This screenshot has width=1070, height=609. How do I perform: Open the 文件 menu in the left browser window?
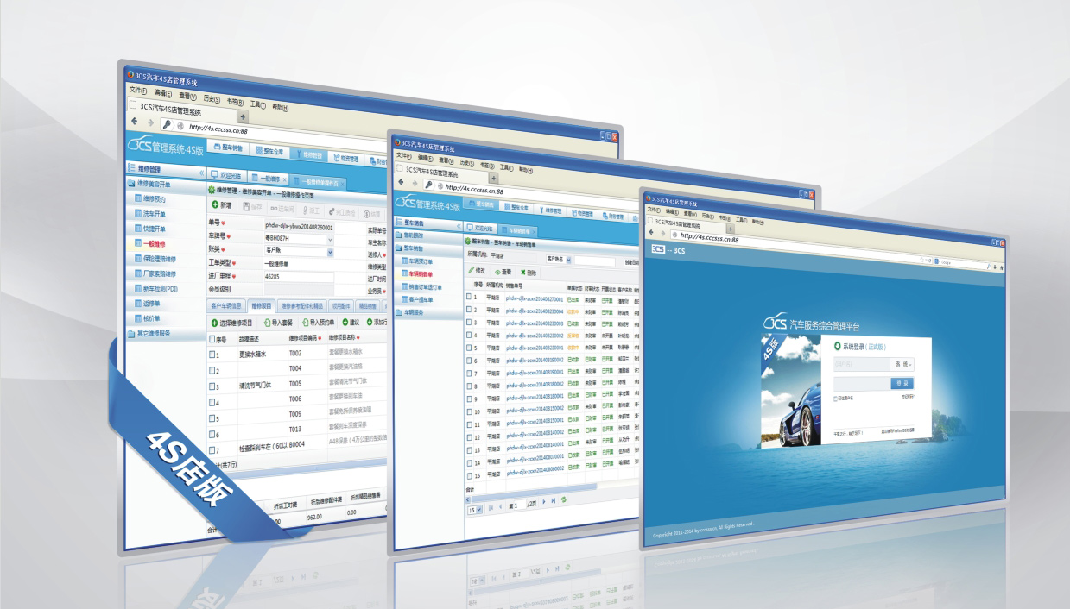click(137, 90)
